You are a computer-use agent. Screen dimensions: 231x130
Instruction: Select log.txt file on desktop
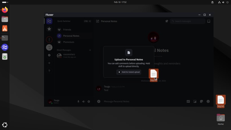(x=221, y=101)
